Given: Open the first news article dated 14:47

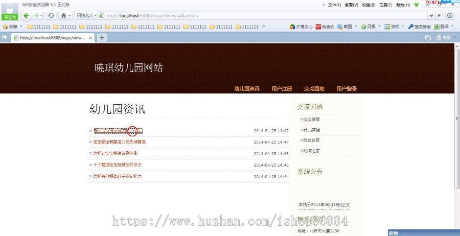Looking at the screenshot, I should pyautogui.click(x=118, y=130).
